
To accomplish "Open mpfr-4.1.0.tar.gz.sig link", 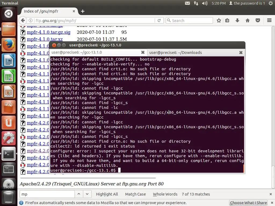I will coord(49,32).
